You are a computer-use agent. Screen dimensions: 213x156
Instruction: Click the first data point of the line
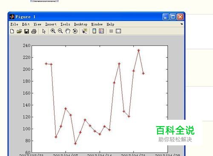[46, 64]
